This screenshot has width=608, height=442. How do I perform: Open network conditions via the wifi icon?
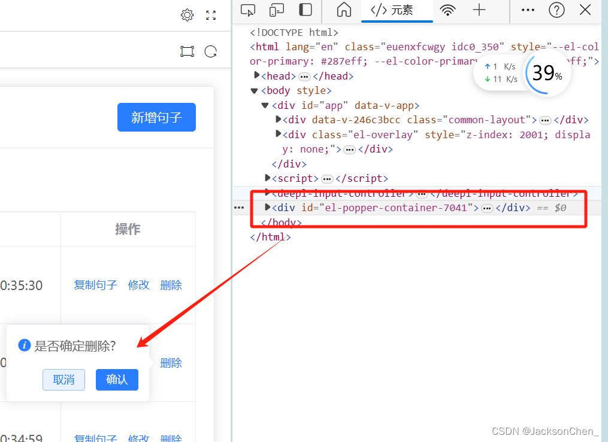point(448,10)
